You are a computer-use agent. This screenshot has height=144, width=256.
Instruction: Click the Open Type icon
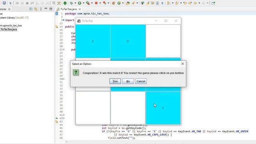pos(128,3)
